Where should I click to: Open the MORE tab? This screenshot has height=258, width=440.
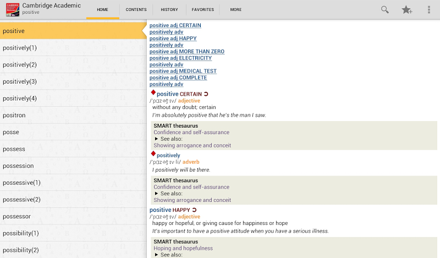point(236,10)
